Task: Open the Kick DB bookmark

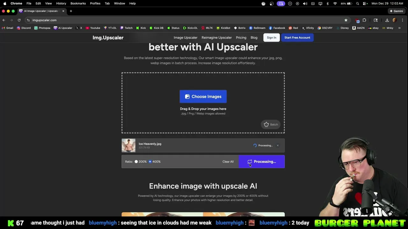Action: (156, 28)
